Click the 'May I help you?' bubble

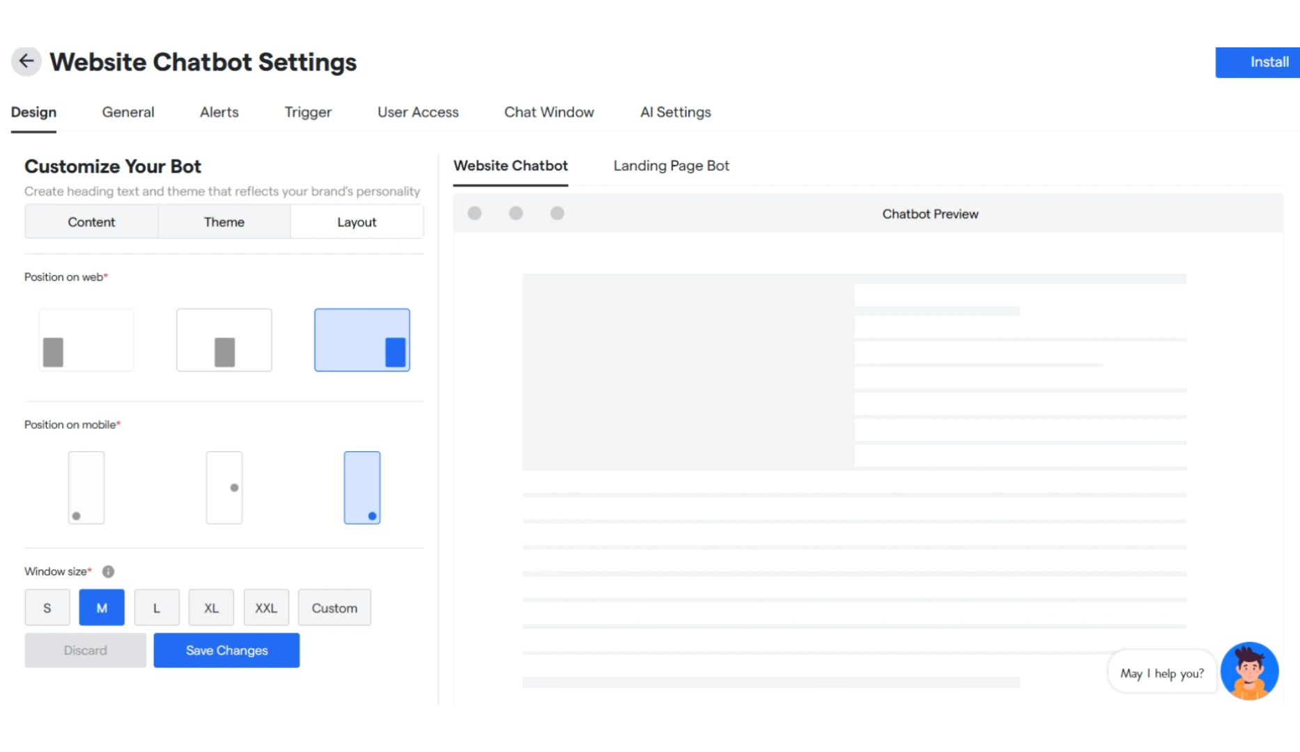coord(1161,673)
